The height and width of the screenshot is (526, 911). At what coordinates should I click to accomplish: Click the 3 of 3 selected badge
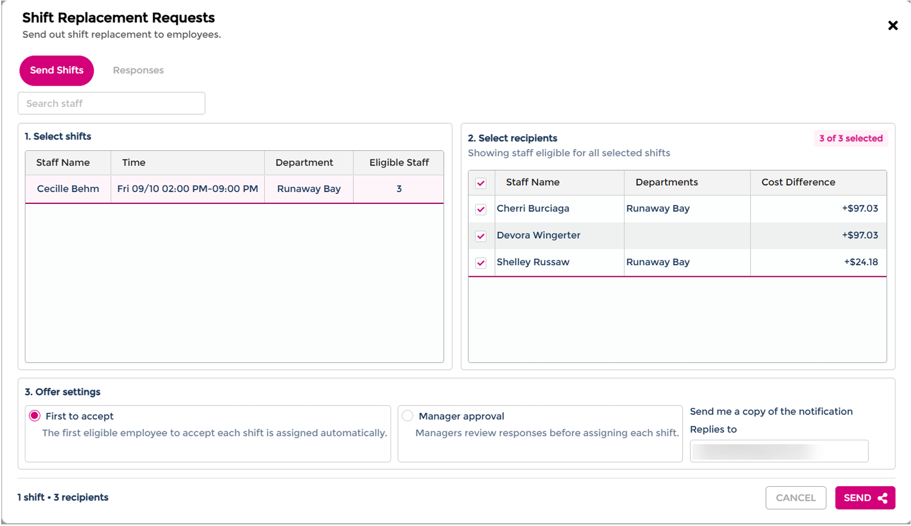pyautogui.click(x=851, y=138)
